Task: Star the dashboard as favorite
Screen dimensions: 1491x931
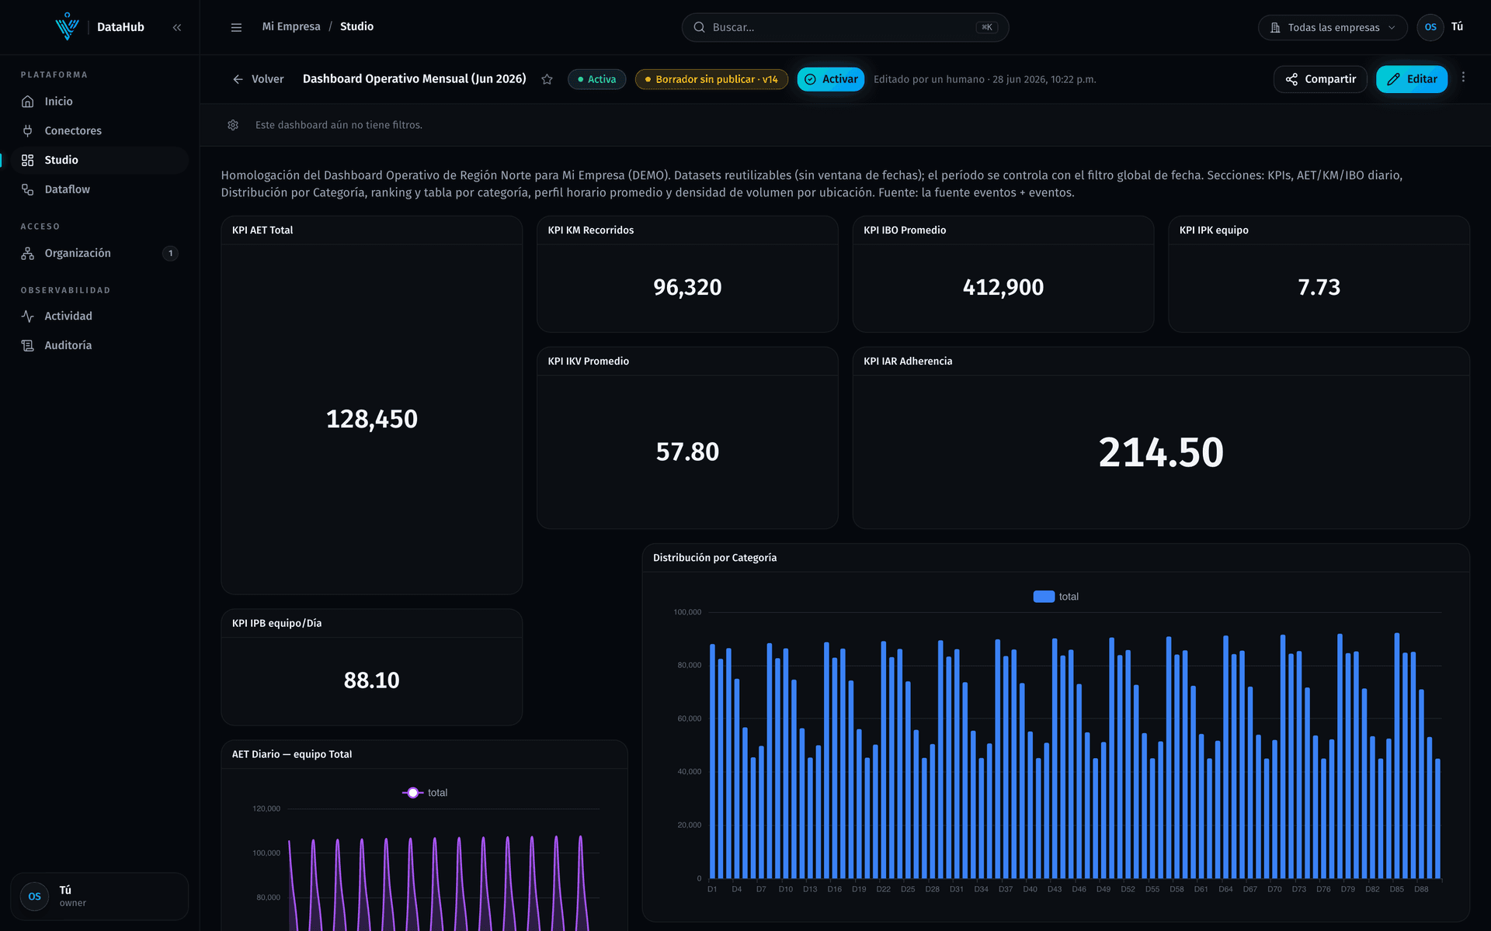Action: click(547, 79)
